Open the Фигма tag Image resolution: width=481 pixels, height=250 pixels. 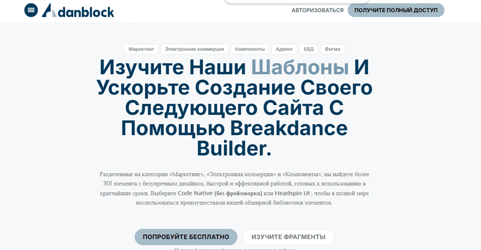pyautogui.click(x=332, y=49)
